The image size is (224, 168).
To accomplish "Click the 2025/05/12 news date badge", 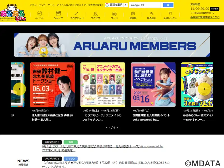I will (x=52, y=158).
